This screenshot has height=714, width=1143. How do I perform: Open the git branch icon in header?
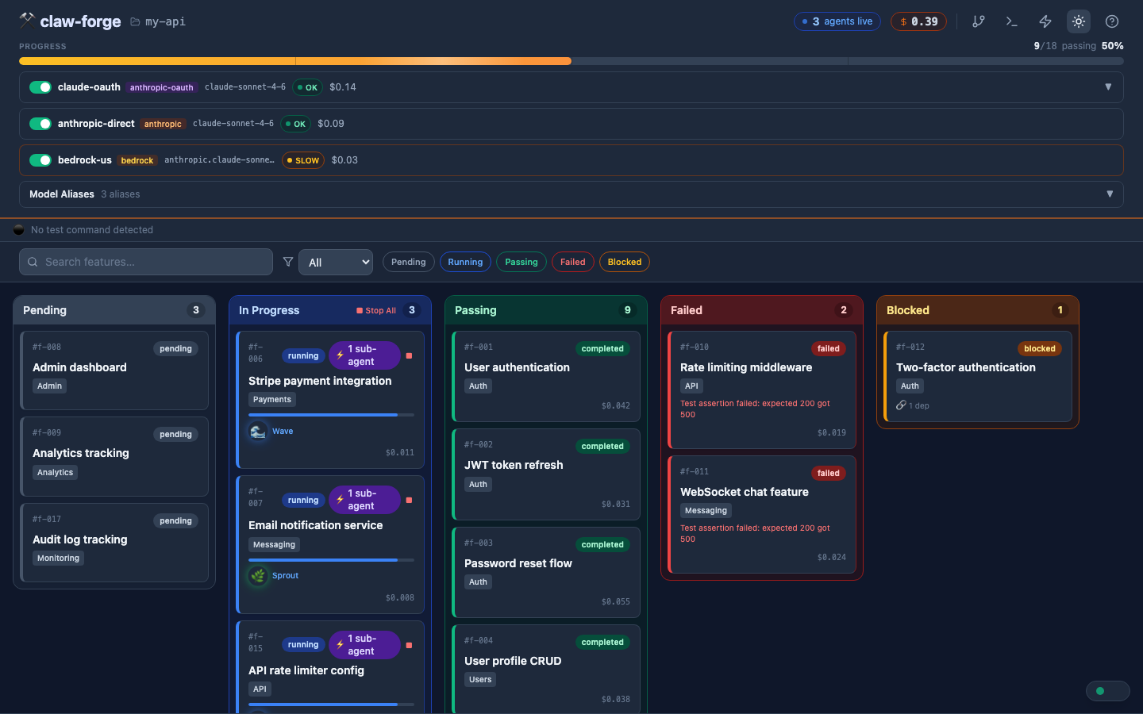click(979, 21)
